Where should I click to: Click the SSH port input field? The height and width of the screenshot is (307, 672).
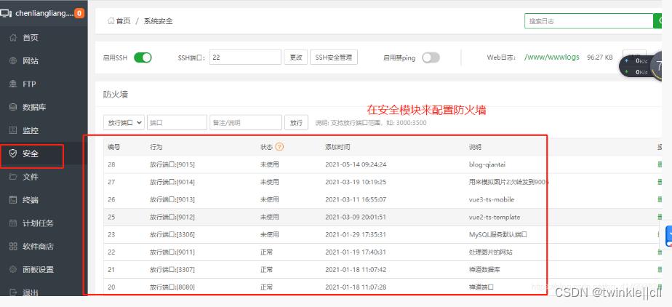245,57
